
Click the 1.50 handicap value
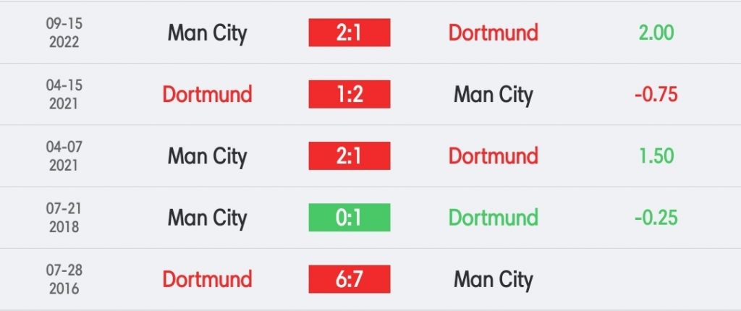click(x=656, y=156)
